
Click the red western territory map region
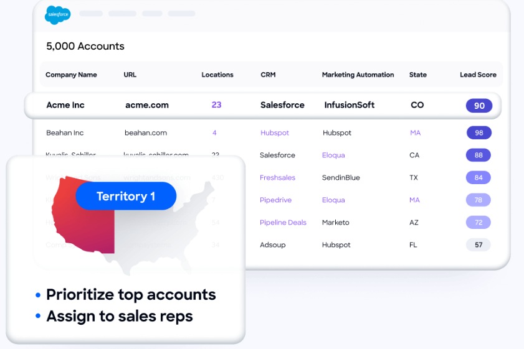pyautogui.click(x=83, y=215)
